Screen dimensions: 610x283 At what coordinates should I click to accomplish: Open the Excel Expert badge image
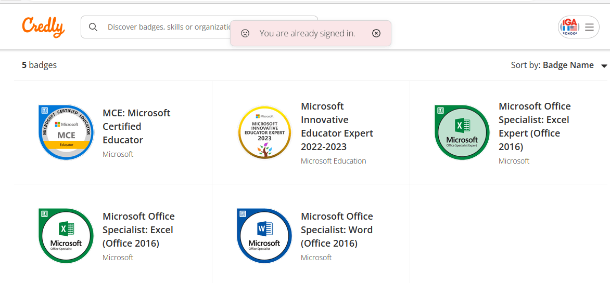[x=462, y=132]
